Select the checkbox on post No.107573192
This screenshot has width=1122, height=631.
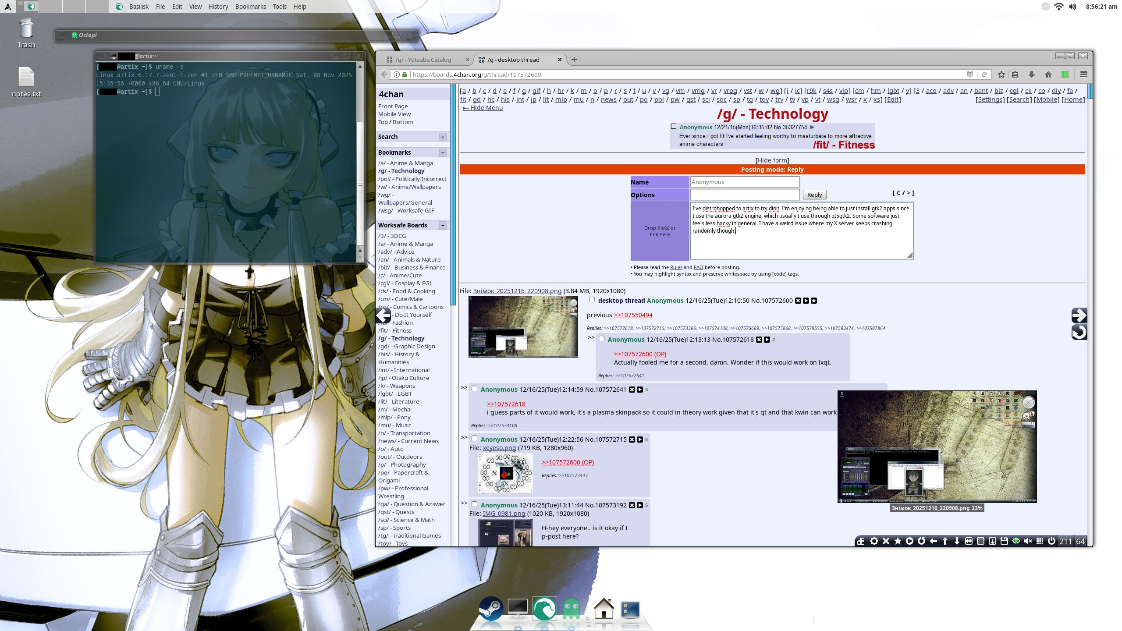click(x=474, y=504)
